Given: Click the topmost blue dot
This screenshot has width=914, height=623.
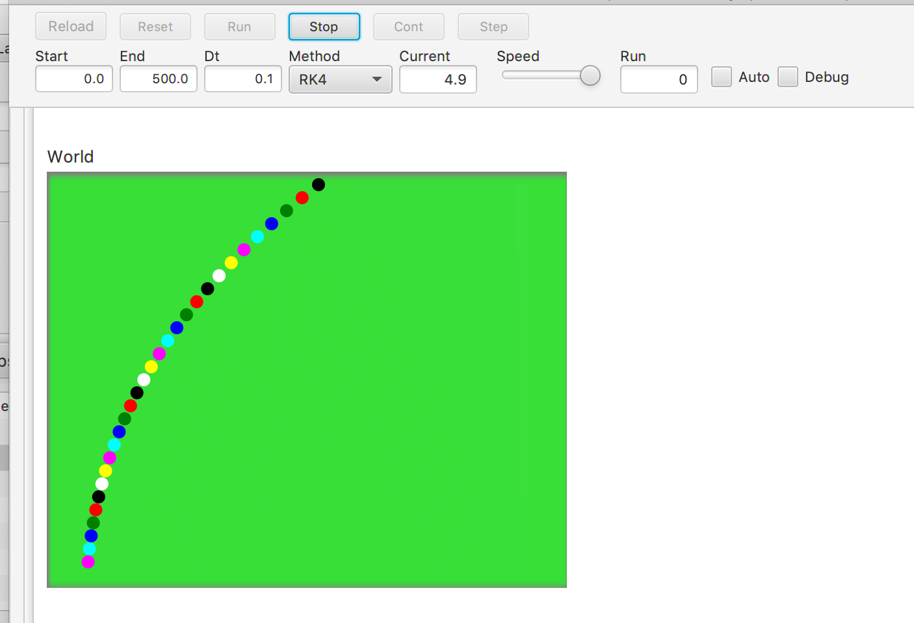Looking at the screenshot, I should [x=272, y=224].
